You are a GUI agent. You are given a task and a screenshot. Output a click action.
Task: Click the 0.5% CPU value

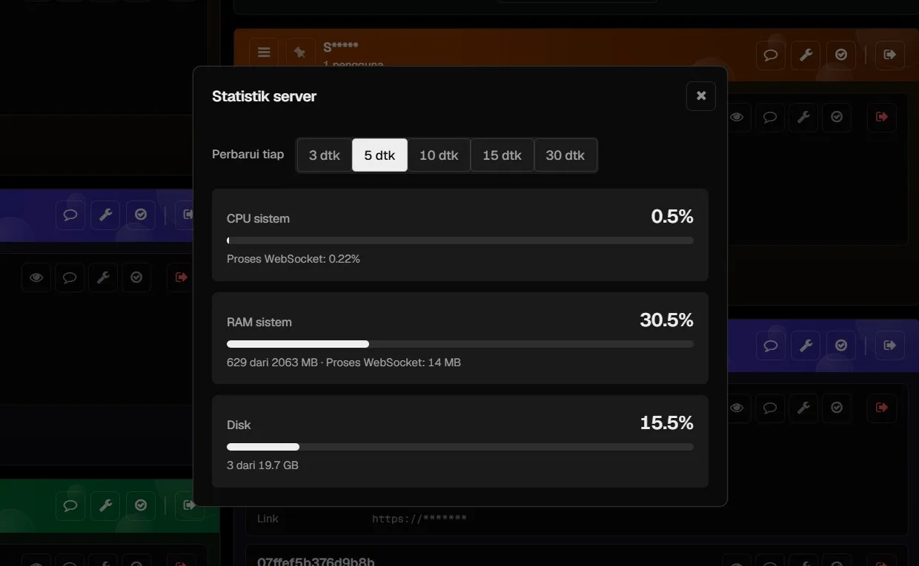[672, 217]
